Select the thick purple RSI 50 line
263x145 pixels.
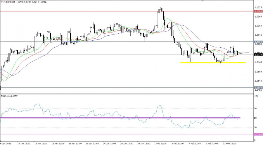click(88, 118)
